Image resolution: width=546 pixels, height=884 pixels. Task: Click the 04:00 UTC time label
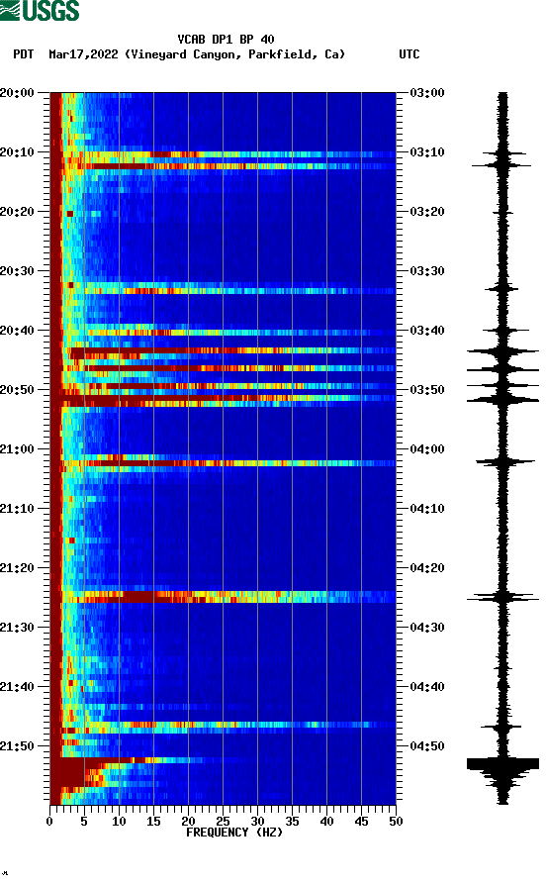427,449
